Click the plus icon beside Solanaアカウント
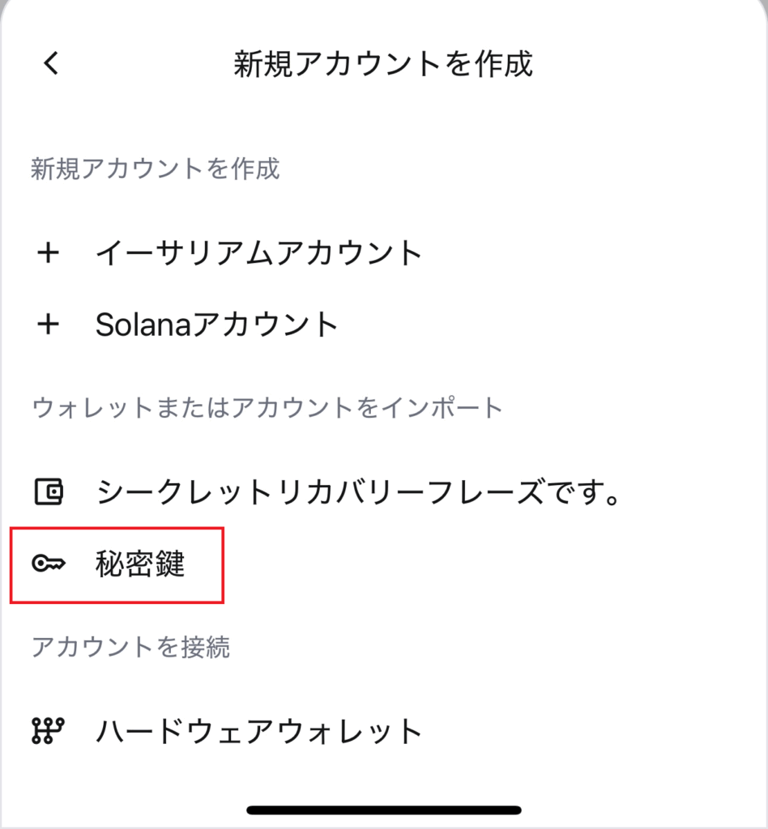Screen dimensions: 768x829 click(49, 325)
